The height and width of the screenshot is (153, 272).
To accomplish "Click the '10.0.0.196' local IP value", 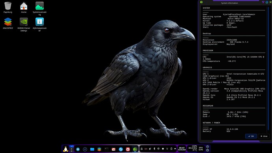I will 232,129.
